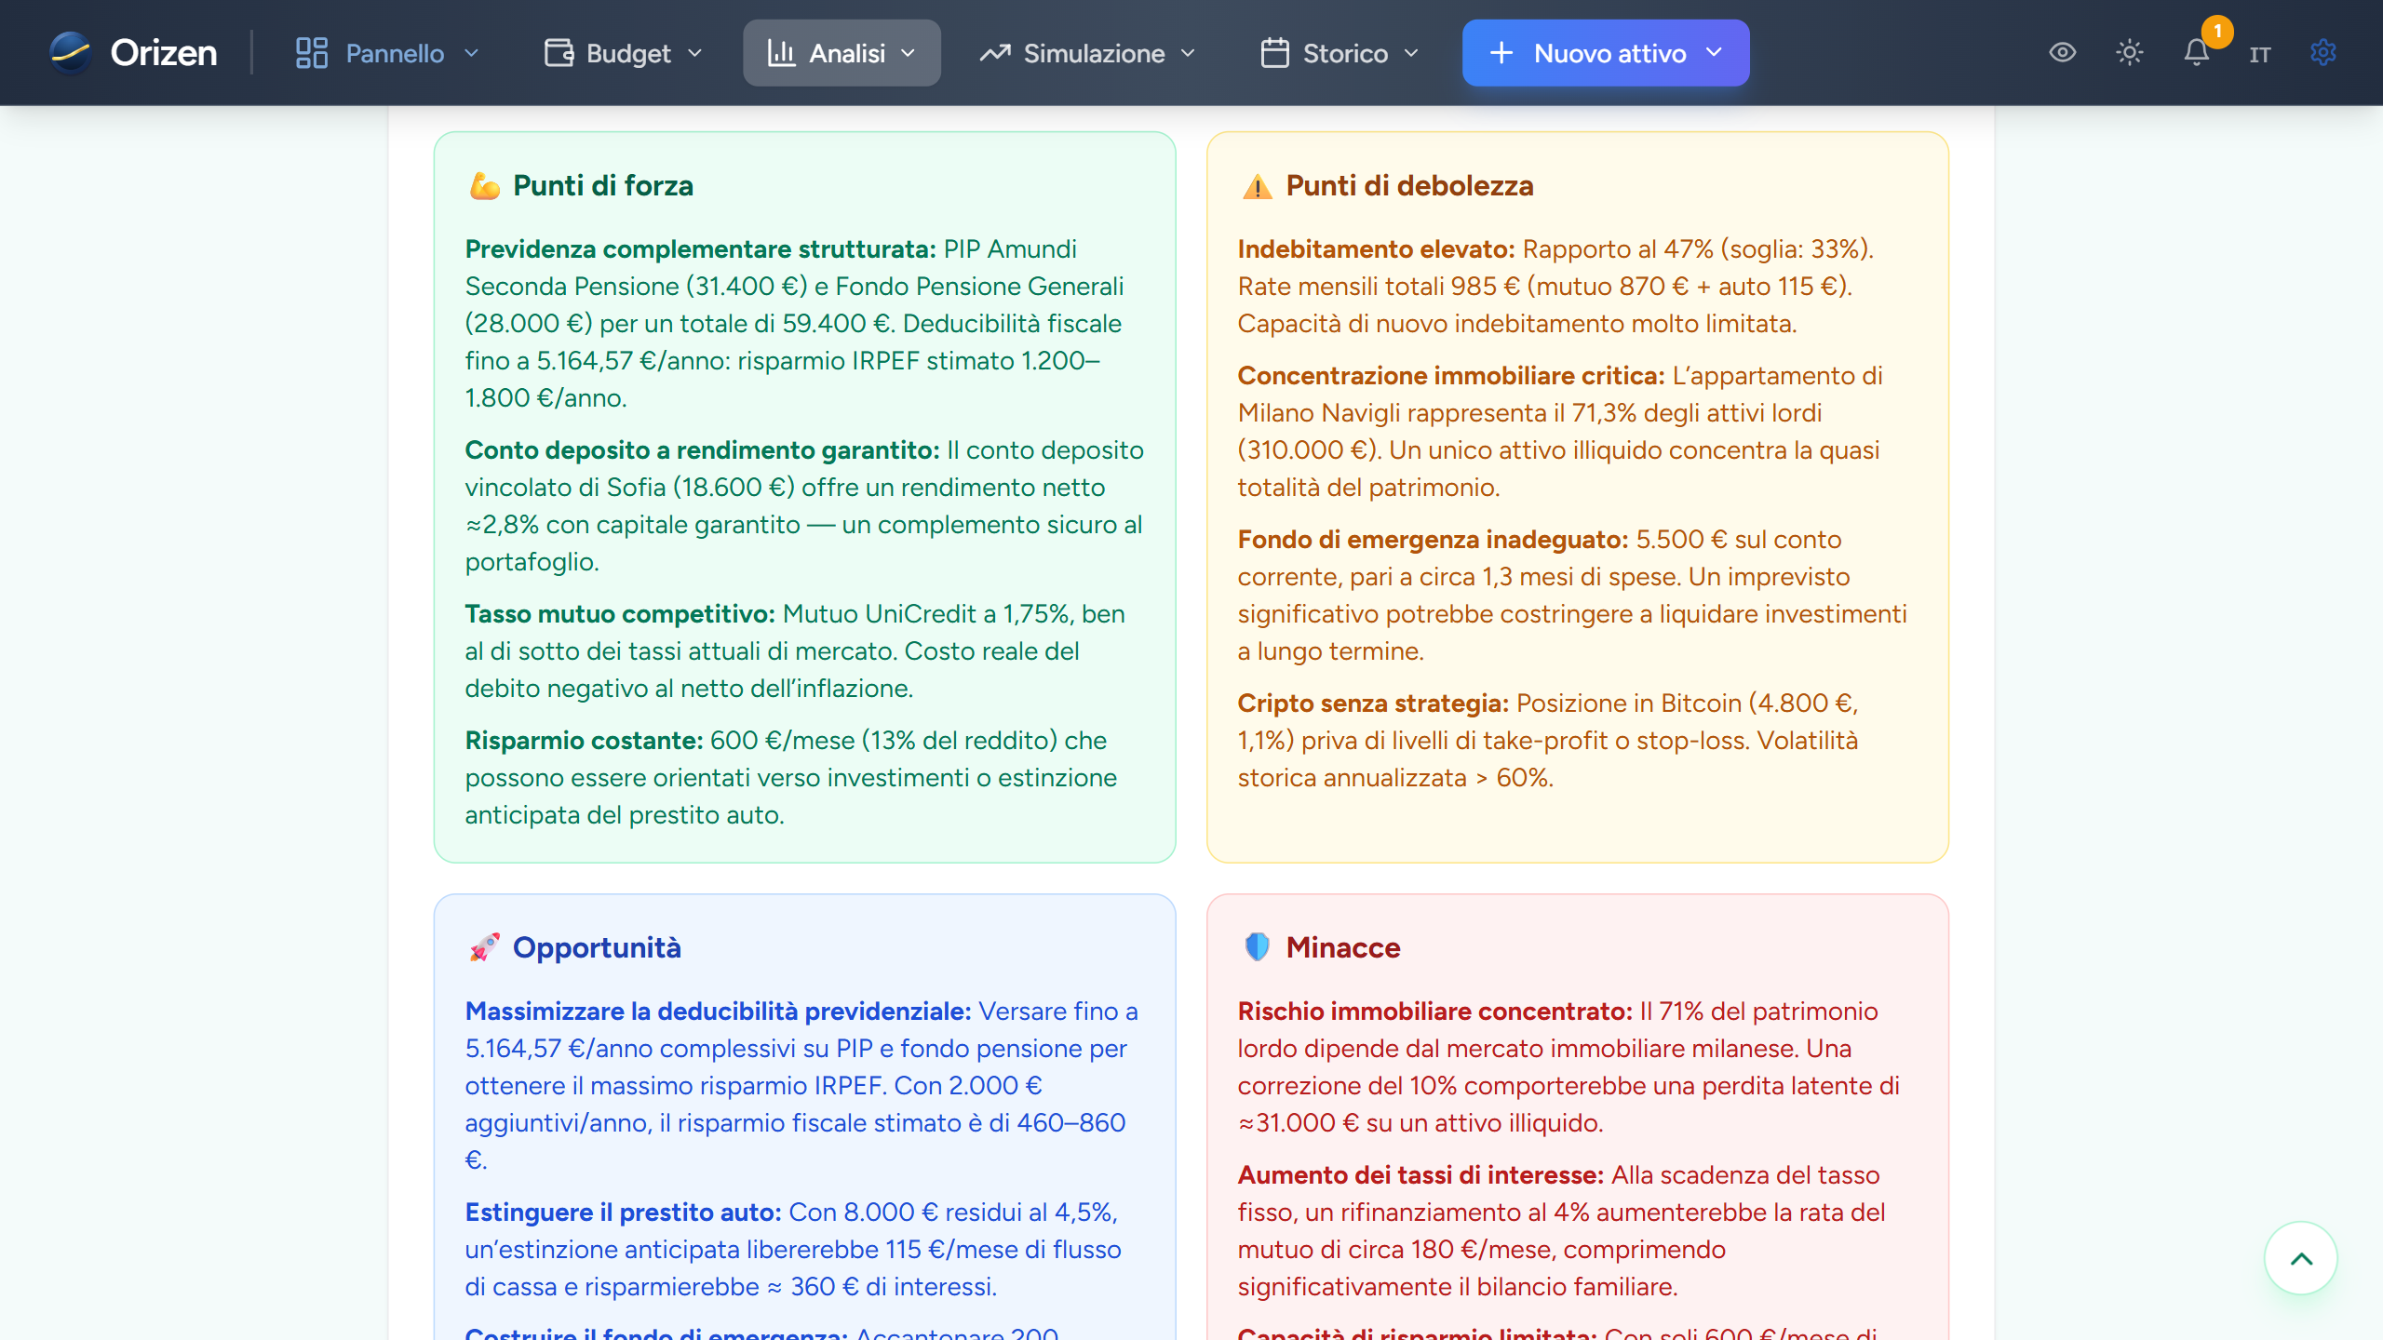
Task: Expand the Nuovo attivo chevron
Action: tap(1715, 53)
